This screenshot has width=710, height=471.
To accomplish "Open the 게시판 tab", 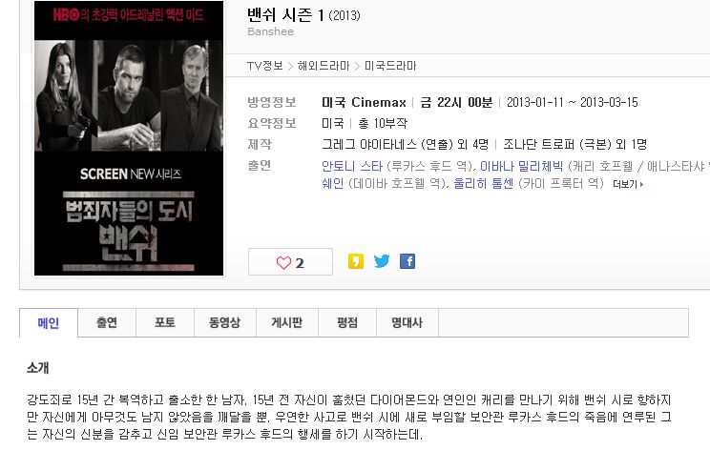I will point(287,322).
